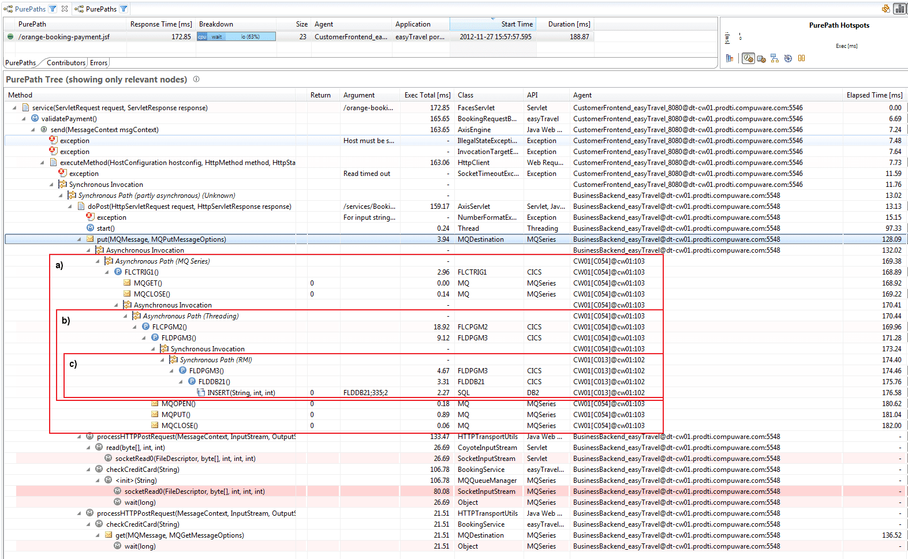Image resolution: width=908 pixels, height=559 pixels.
Task: Click the PurePath Hotspots chart title
Action: (x=839, y=25)
